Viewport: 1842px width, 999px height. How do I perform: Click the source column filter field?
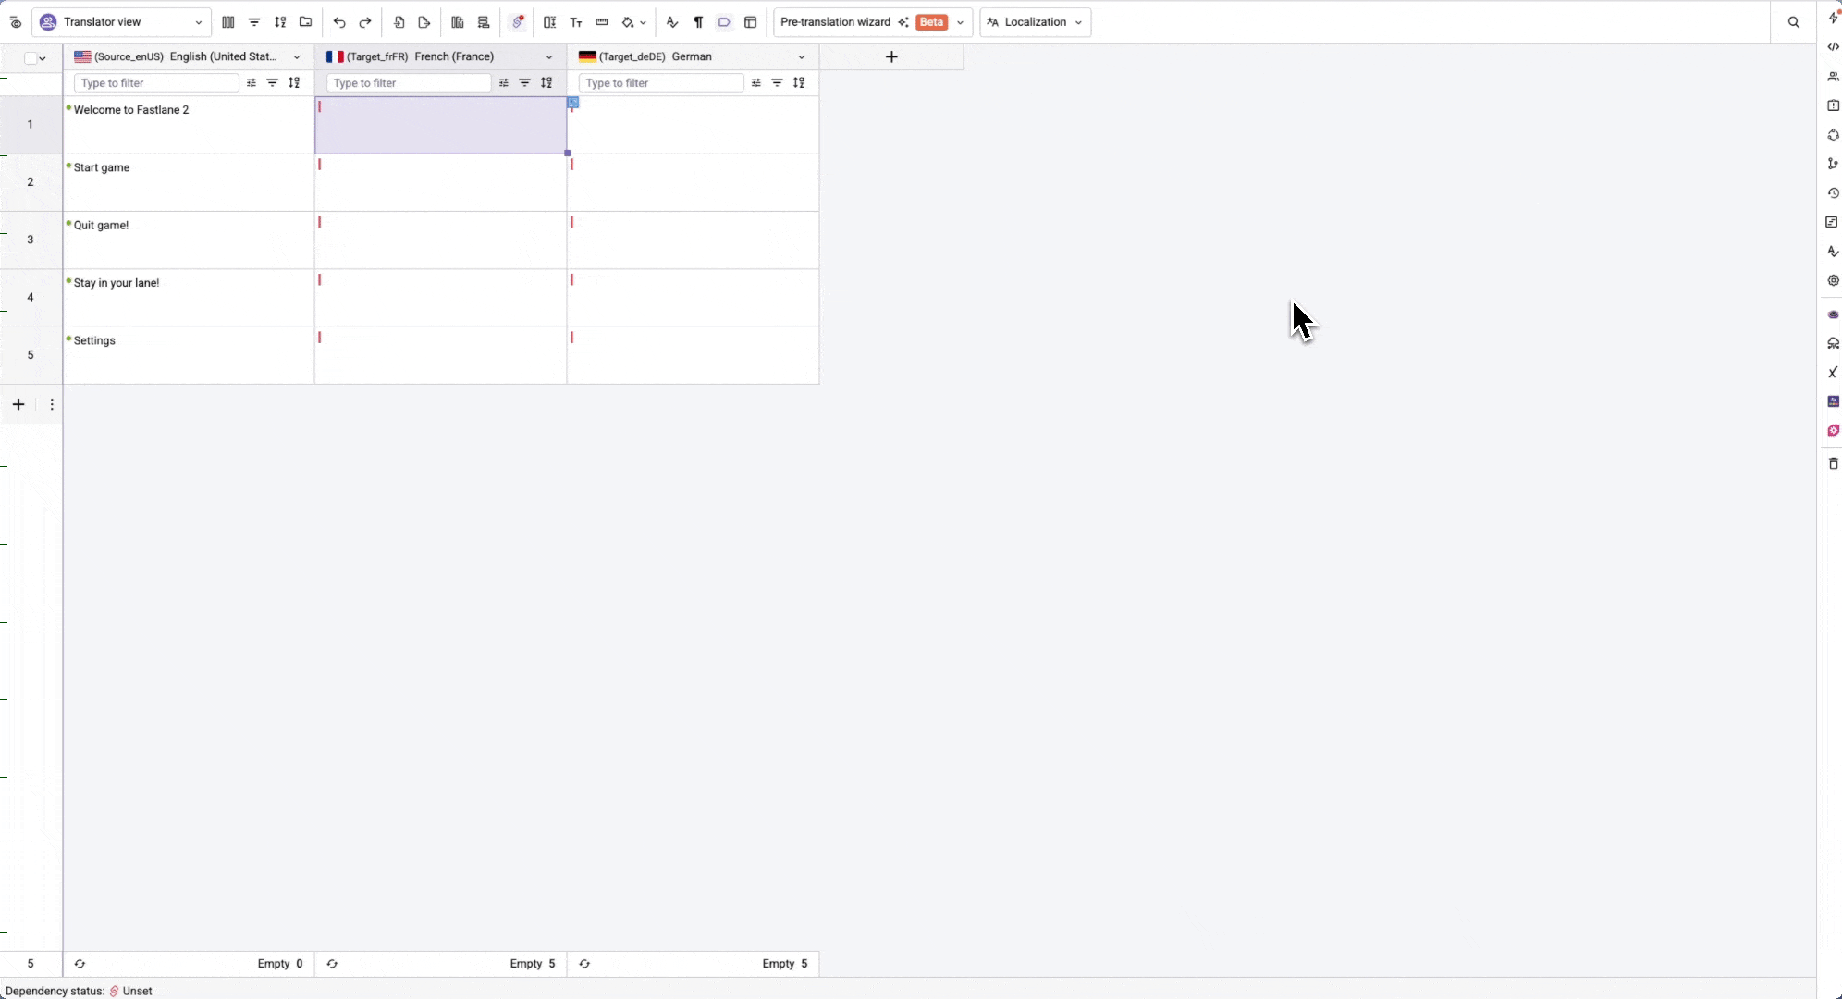[x=155, y=82]
